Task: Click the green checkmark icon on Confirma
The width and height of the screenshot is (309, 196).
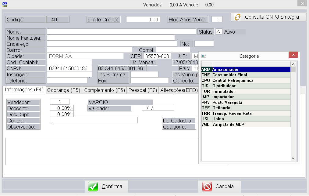Action: pyautogui.click(x=93, y=187)
